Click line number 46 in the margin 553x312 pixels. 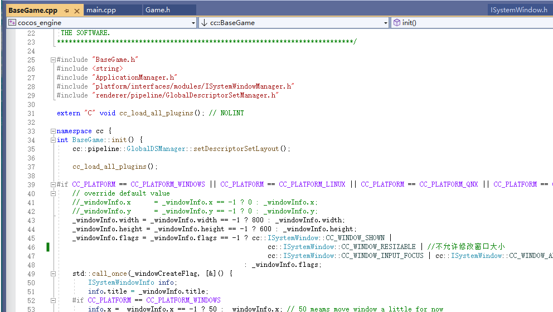coord(31,247)
